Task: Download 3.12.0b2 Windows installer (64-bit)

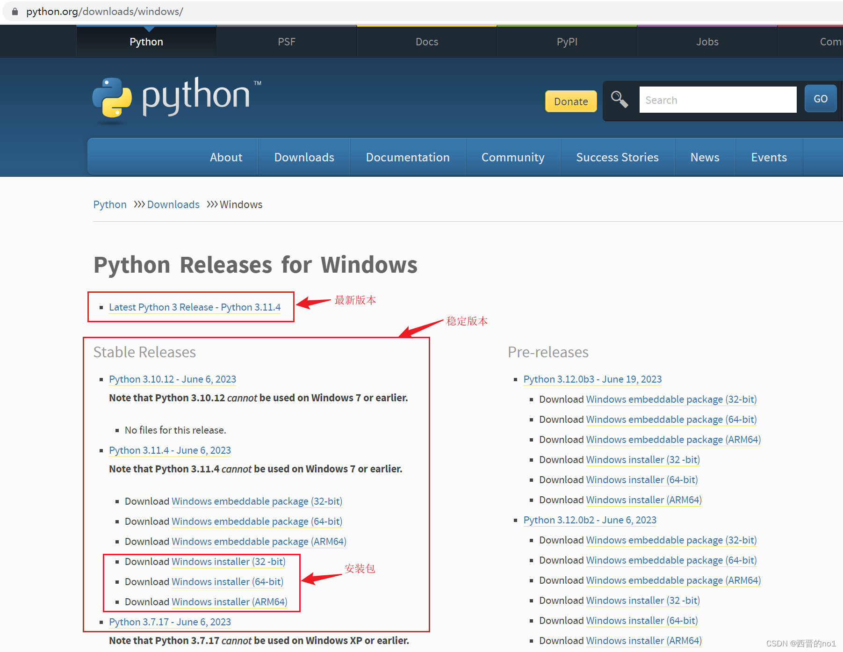Action: click(x=642, y=621)
